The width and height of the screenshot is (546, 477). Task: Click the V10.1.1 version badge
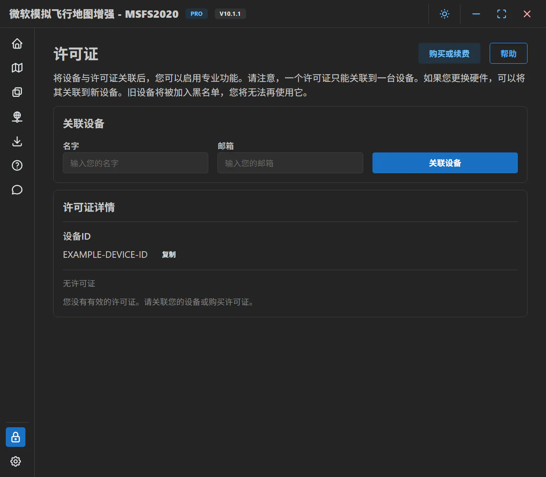click(230, 14)
